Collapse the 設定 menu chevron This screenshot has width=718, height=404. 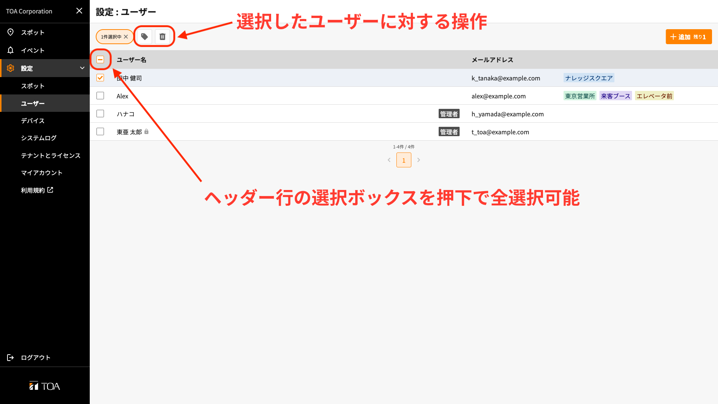[82, 68]
